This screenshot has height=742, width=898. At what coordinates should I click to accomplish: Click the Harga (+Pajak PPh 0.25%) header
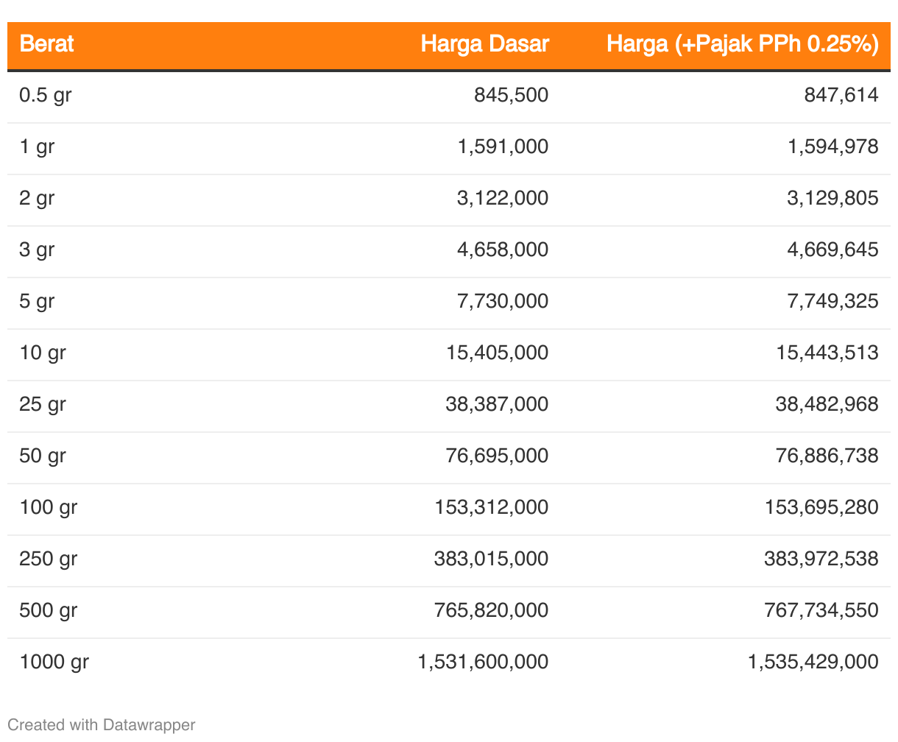click(742, 44)
